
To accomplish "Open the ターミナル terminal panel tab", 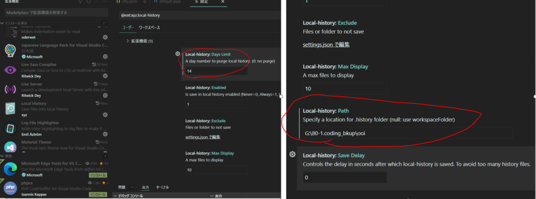I will 162,187.
